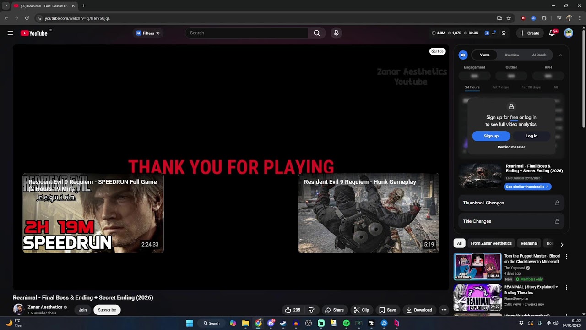Click the search magnifier button
Screen dimensions: 586x330
317,33
